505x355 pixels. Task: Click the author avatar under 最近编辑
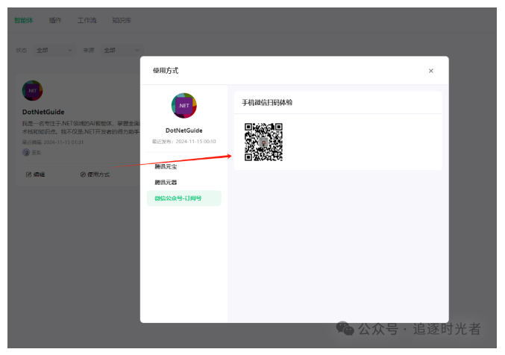click(x=26, y=152)
